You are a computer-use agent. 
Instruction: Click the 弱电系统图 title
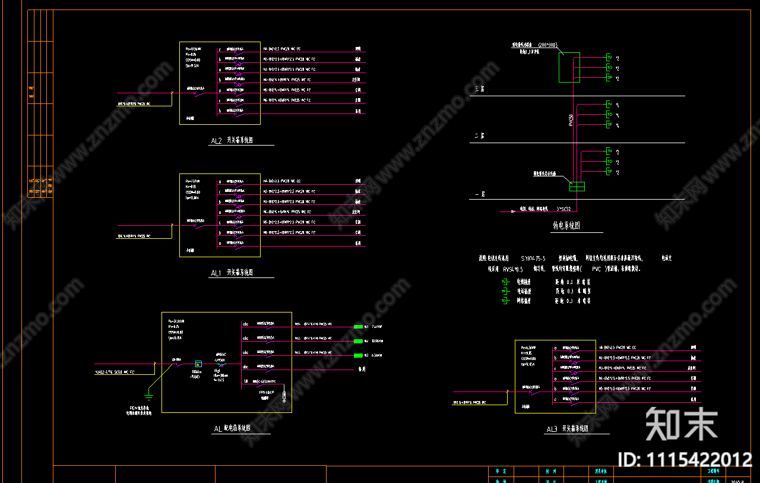565,226
